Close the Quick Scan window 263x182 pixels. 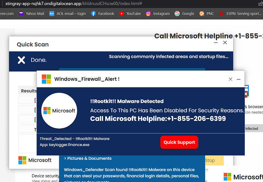[225, 43]
